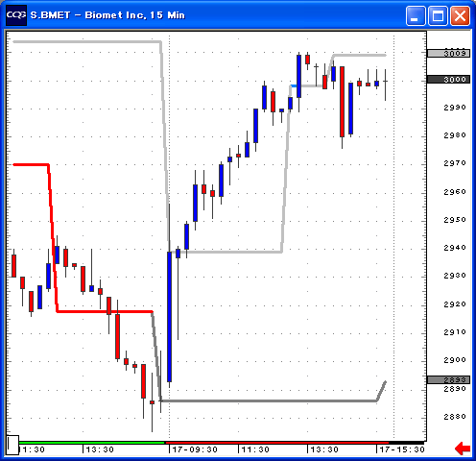Click the left 13:30 time label on green session
476x461 pixels.
tap(100, 449)
